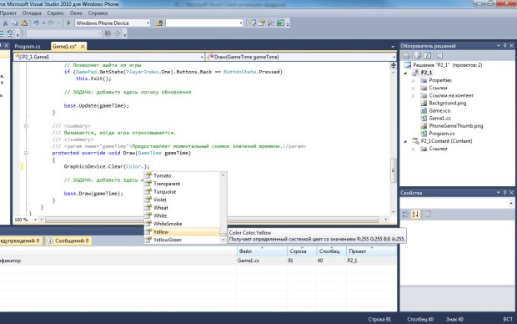Screen dimensions: 517x324
Task: Click the Properties Window toolbar icon
Action: click(262, 23)
